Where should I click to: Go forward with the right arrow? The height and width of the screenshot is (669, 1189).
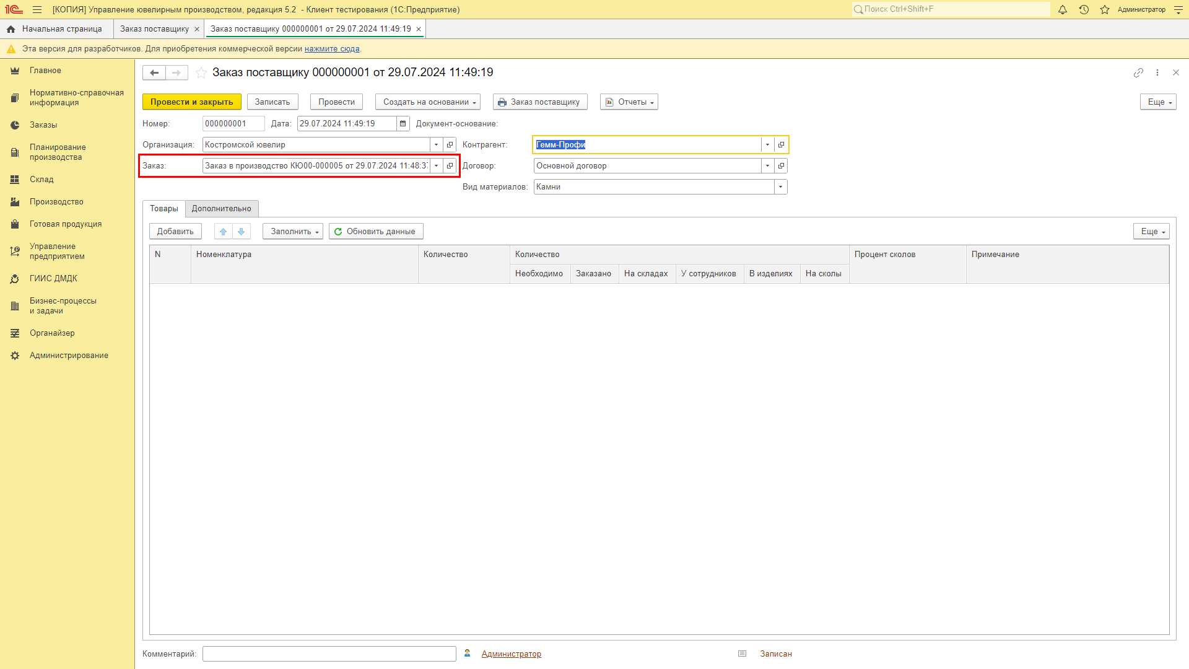click(x=176, y=73)
